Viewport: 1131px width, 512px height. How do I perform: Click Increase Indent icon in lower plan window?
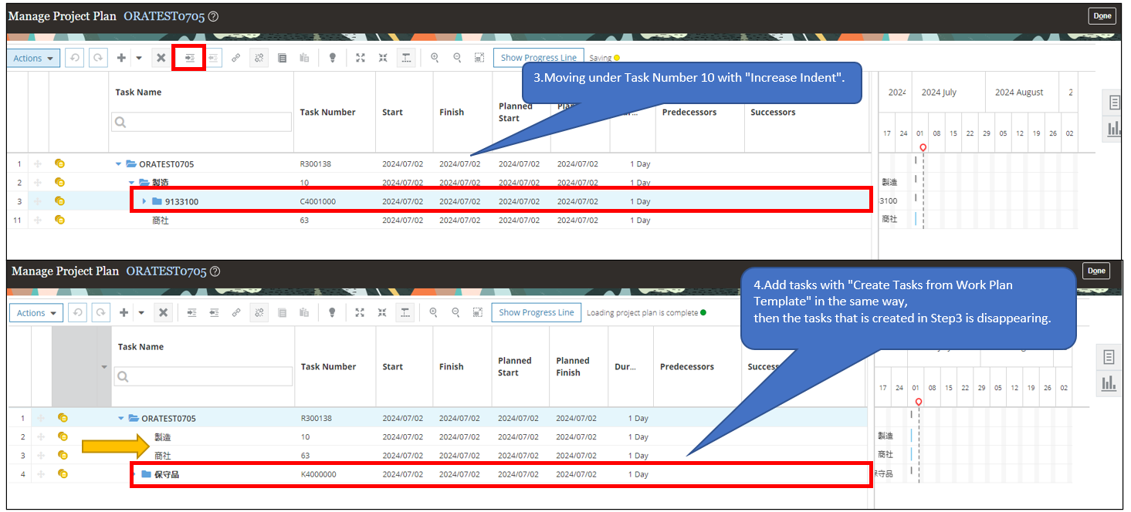[x=191, y=312]
